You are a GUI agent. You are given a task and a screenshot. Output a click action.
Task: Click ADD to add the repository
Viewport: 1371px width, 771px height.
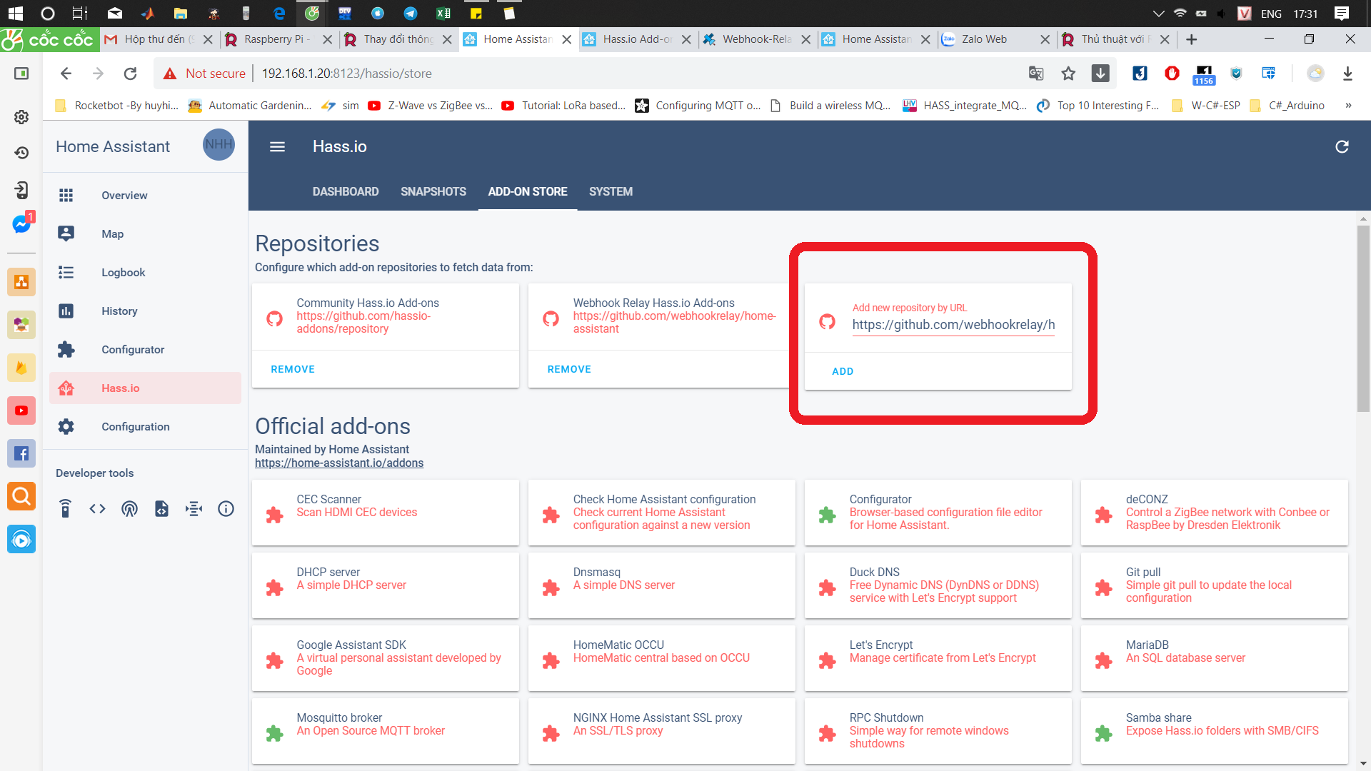point(843,371)
